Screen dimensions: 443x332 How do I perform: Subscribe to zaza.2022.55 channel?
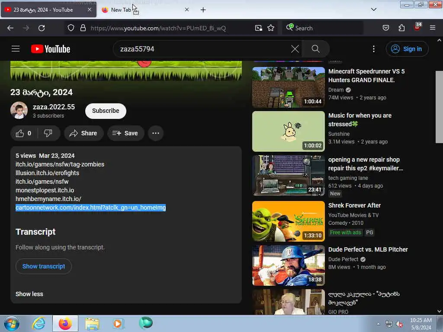click(106, 111)
